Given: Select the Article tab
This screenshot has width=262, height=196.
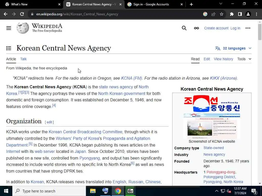Looking at the screenshot, I should click(x=11, y=59).
